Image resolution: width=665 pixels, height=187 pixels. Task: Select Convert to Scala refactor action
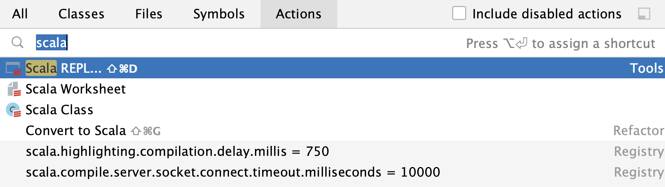[332, 131]
